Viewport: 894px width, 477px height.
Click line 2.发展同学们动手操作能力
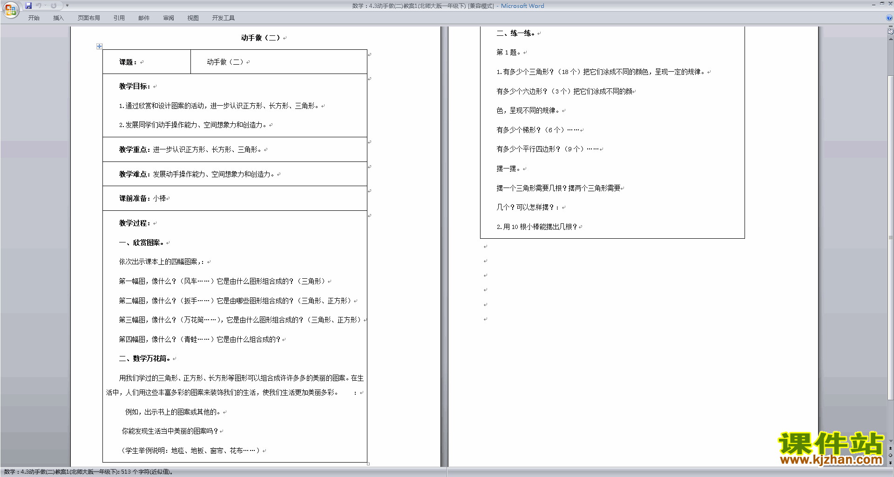pos(193,125)
